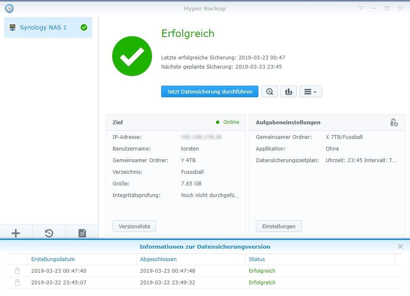Click shared folder value X 7TB/Fussball

click(344, 137)
